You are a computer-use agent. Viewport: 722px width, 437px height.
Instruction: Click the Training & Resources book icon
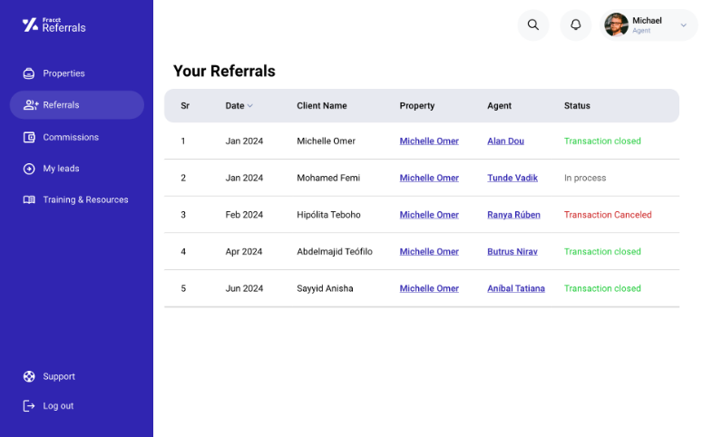pos(29,199)
